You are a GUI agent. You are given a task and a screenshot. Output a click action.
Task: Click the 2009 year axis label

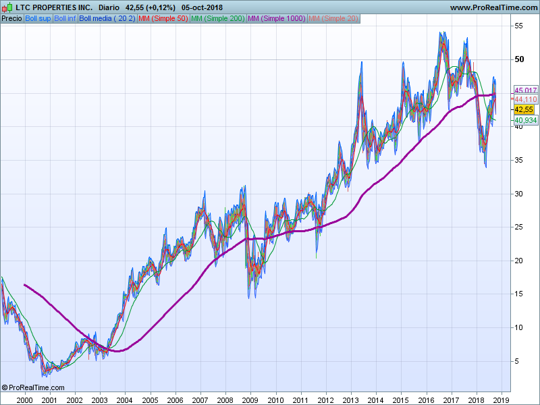[250, 400]
